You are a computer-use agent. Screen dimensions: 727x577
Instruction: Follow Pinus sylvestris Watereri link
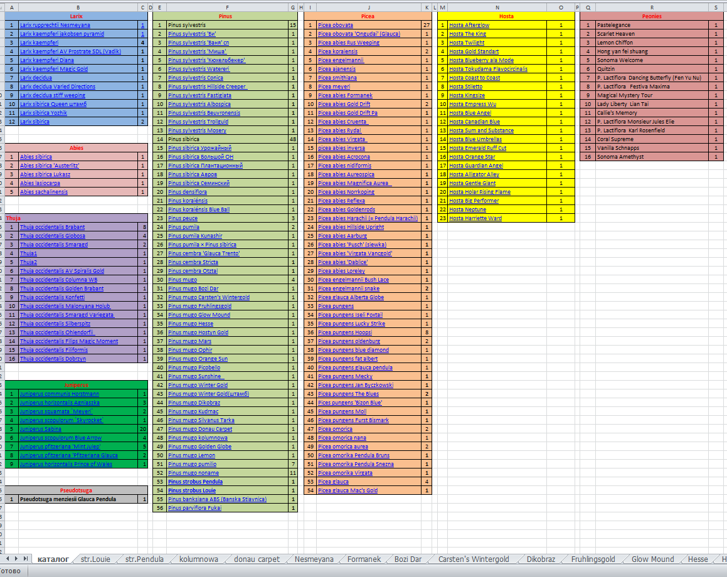click(199, 69)
